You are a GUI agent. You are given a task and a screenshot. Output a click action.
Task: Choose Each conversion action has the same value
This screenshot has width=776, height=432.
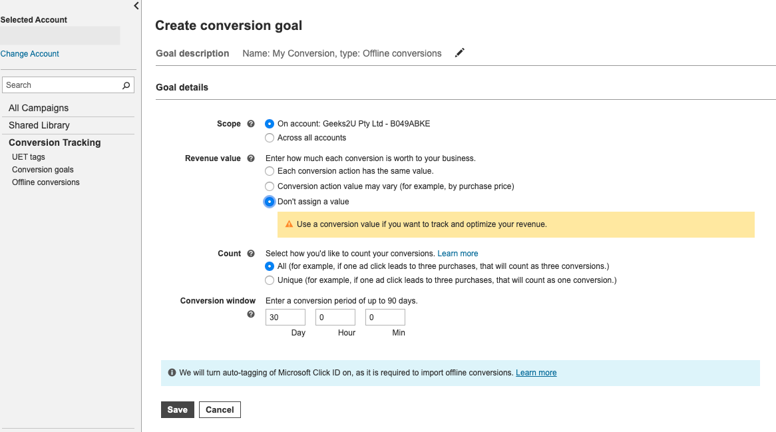click(270, 171)
